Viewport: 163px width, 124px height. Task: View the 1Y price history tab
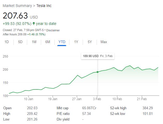(76, 42)
